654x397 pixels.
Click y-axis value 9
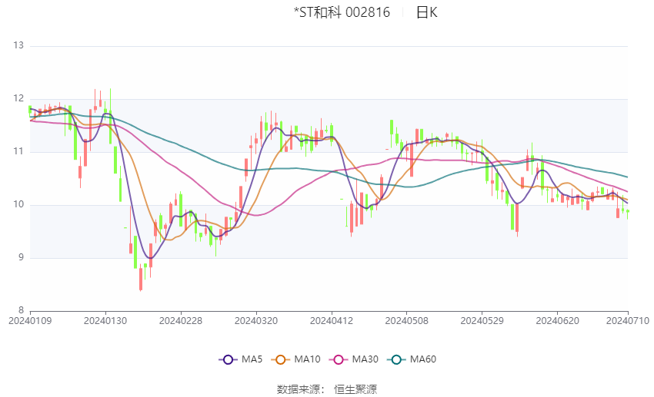(21, 257)
